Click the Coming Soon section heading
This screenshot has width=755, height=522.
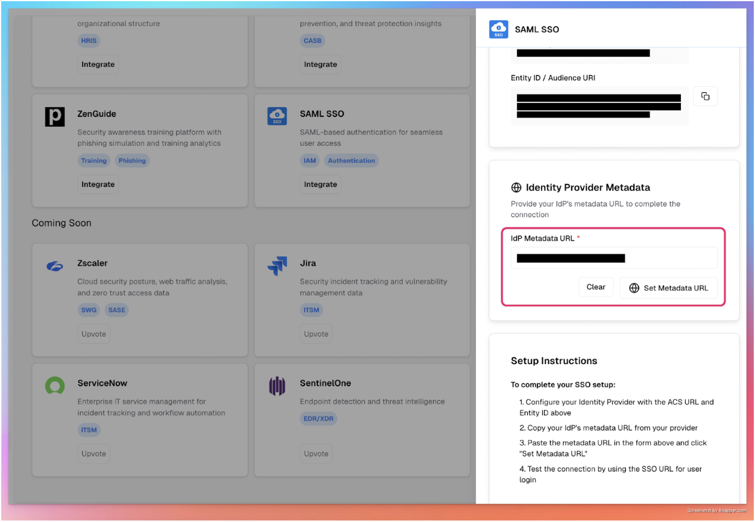pos(62,223)
